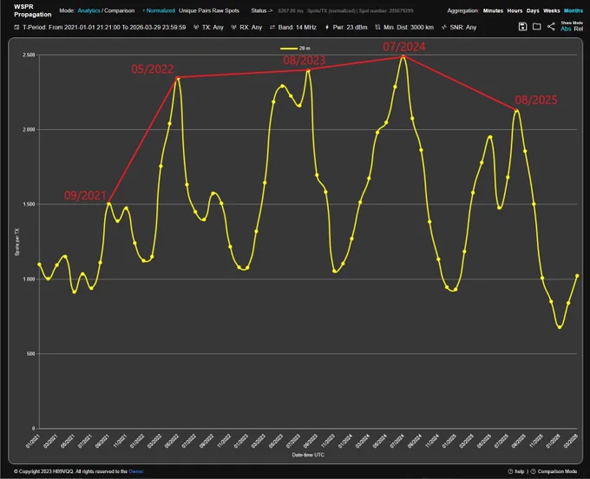Open the Owner link in the copyright footer
The height and width of the screenshot is (479, 590).
[136, 471]
